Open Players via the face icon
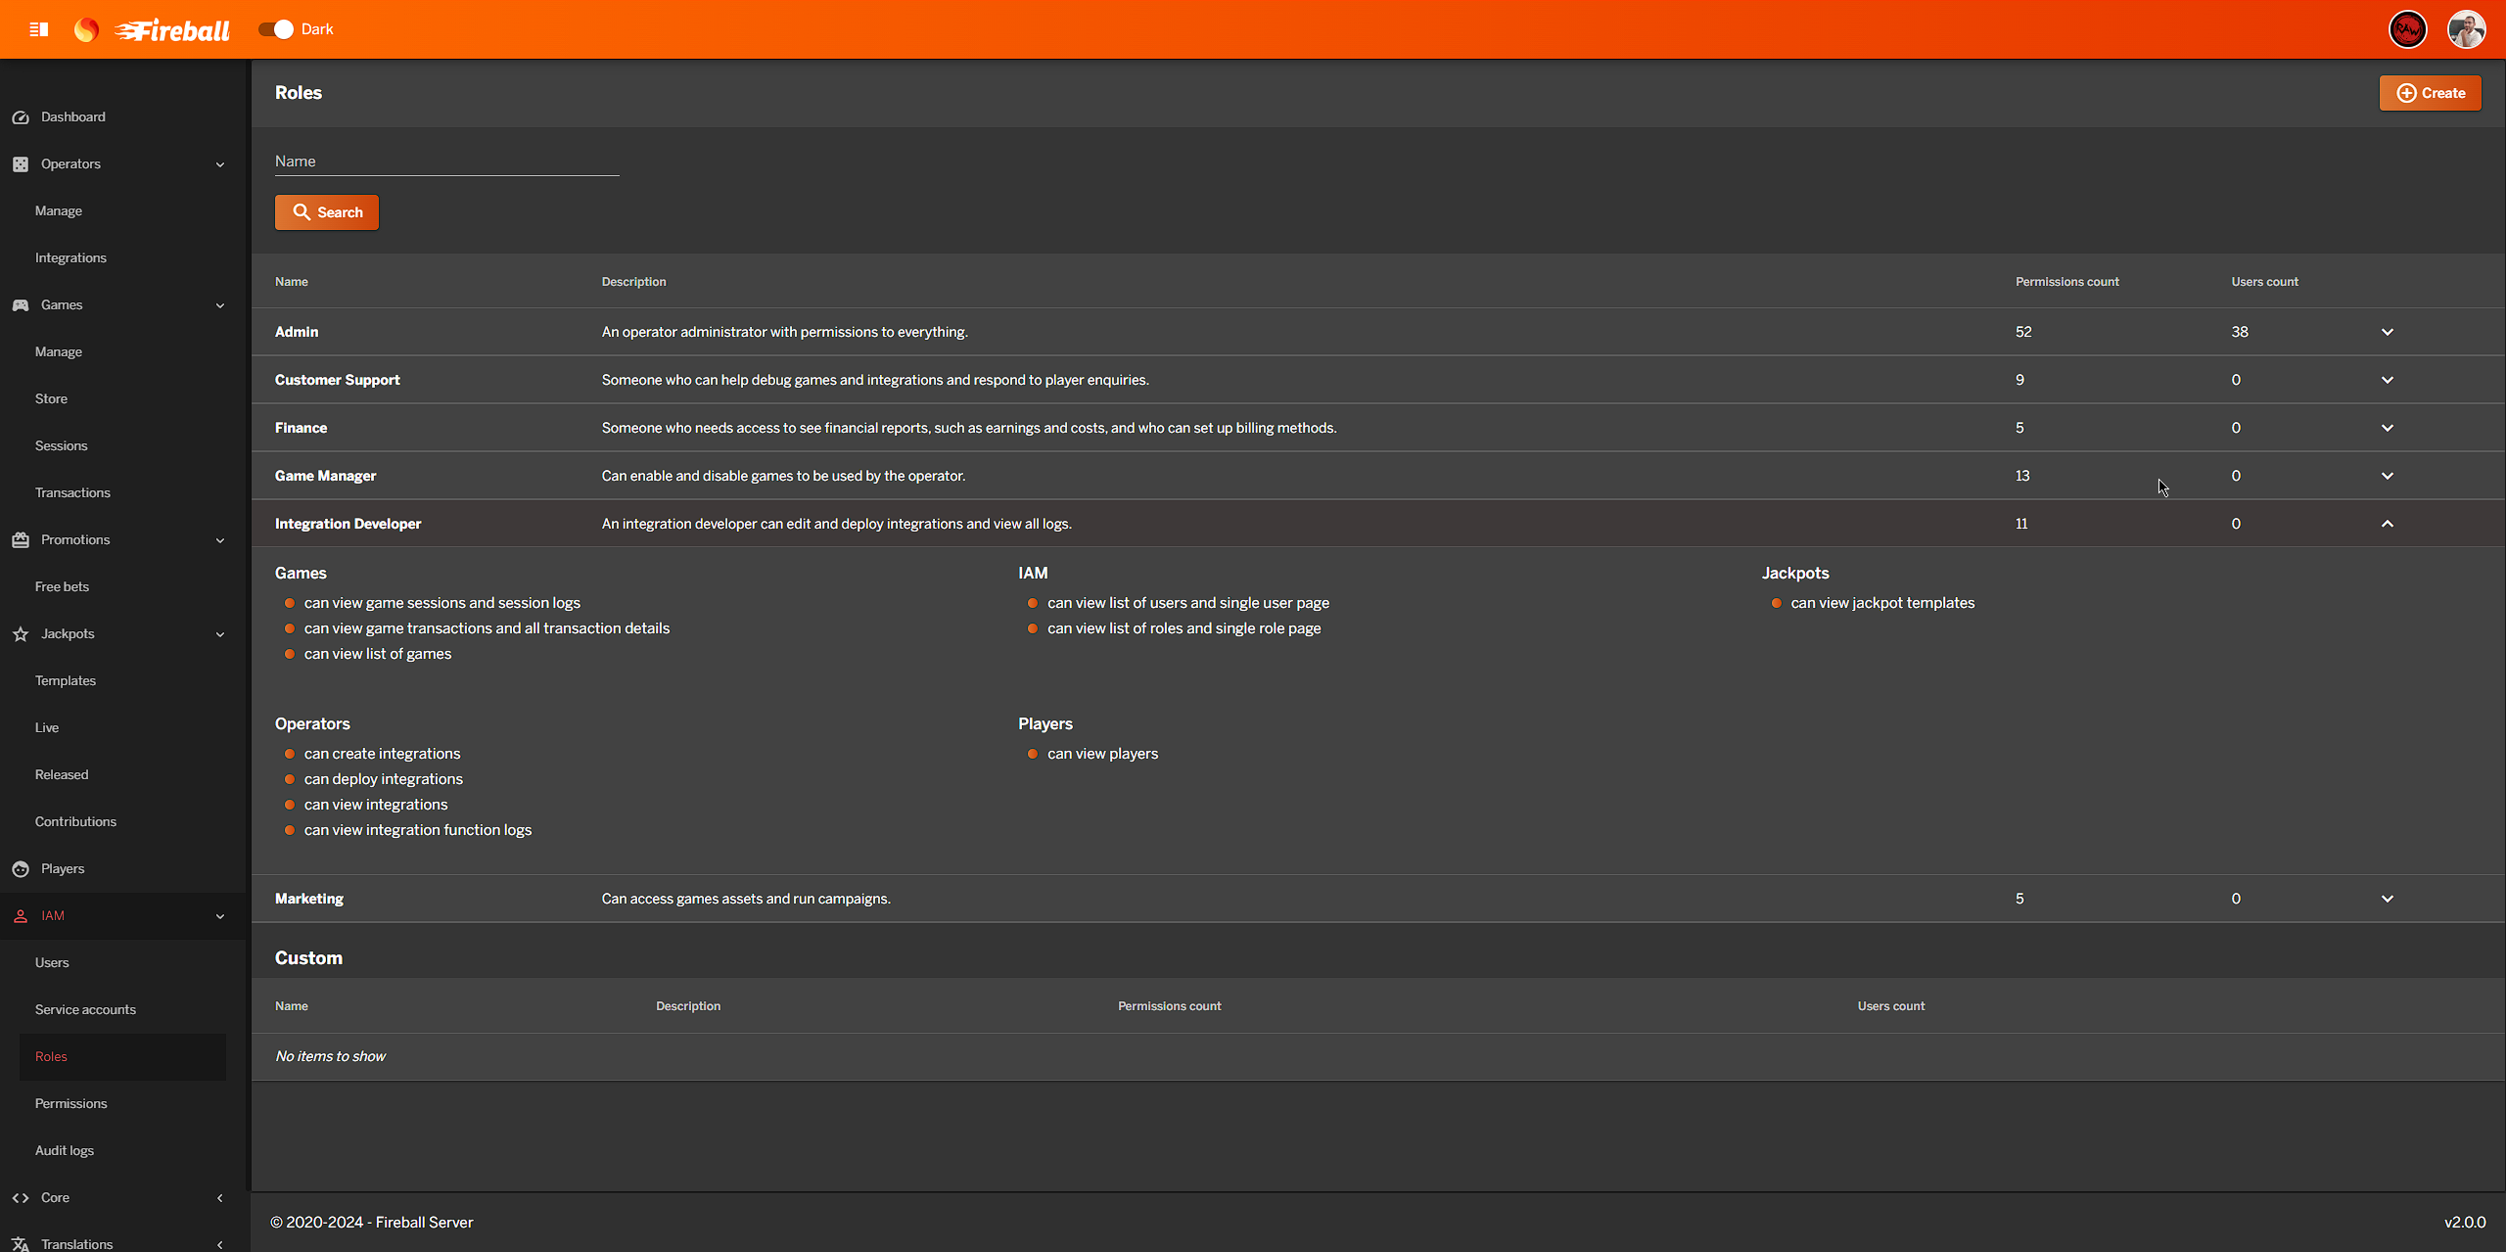The height and width of the screenshot is (1252, 2506). point(21,869)
